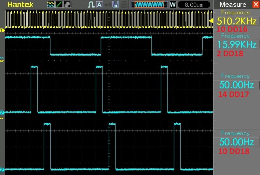This screenshot has height=175, width=260.
Task: Click the 'A' auto trigger icon
Action: (99, 5)
